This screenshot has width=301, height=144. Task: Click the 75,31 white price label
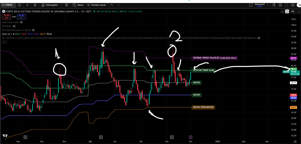(x=293, y=83)
